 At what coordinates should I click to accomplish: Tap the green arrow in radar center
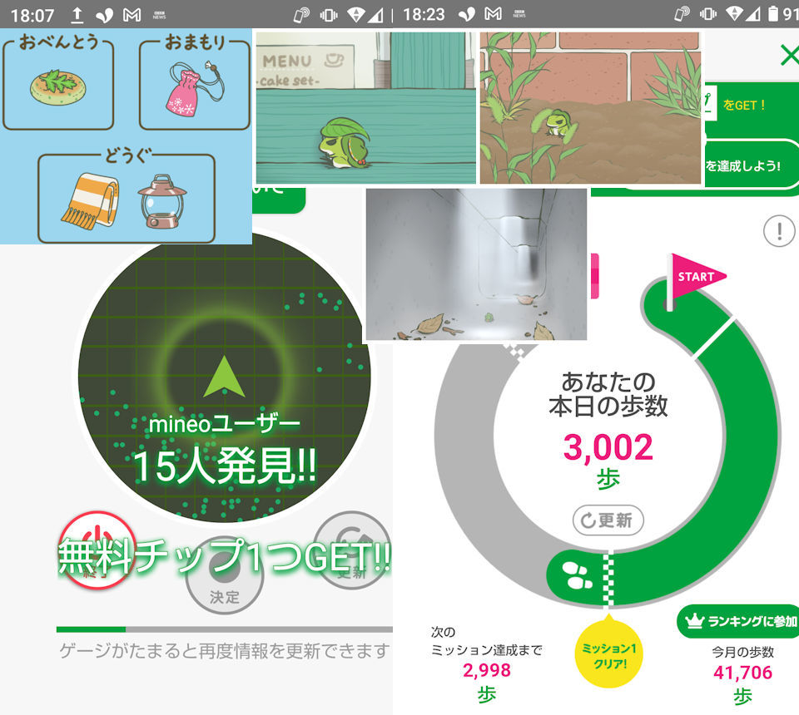point(224,377)
